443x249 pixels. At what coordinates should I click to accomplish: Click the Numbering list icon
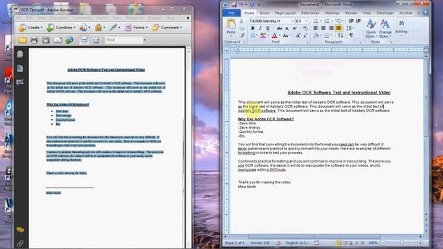327,21
